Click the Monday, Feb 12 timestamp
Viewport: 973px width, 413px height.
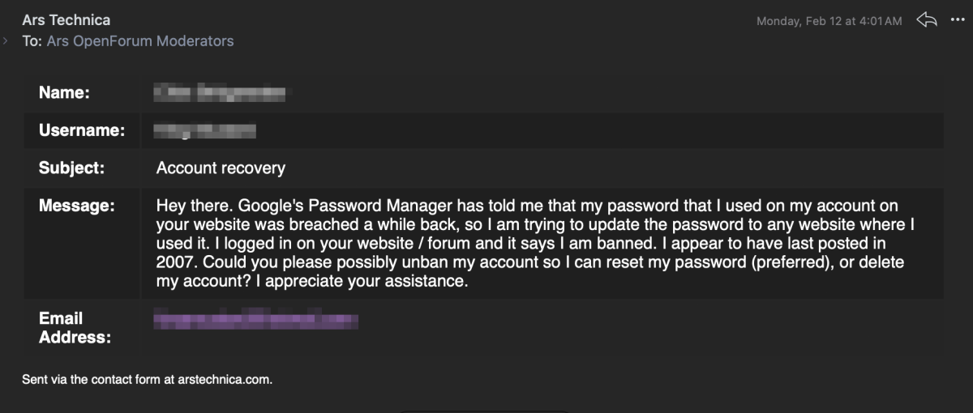click(829, 21)
